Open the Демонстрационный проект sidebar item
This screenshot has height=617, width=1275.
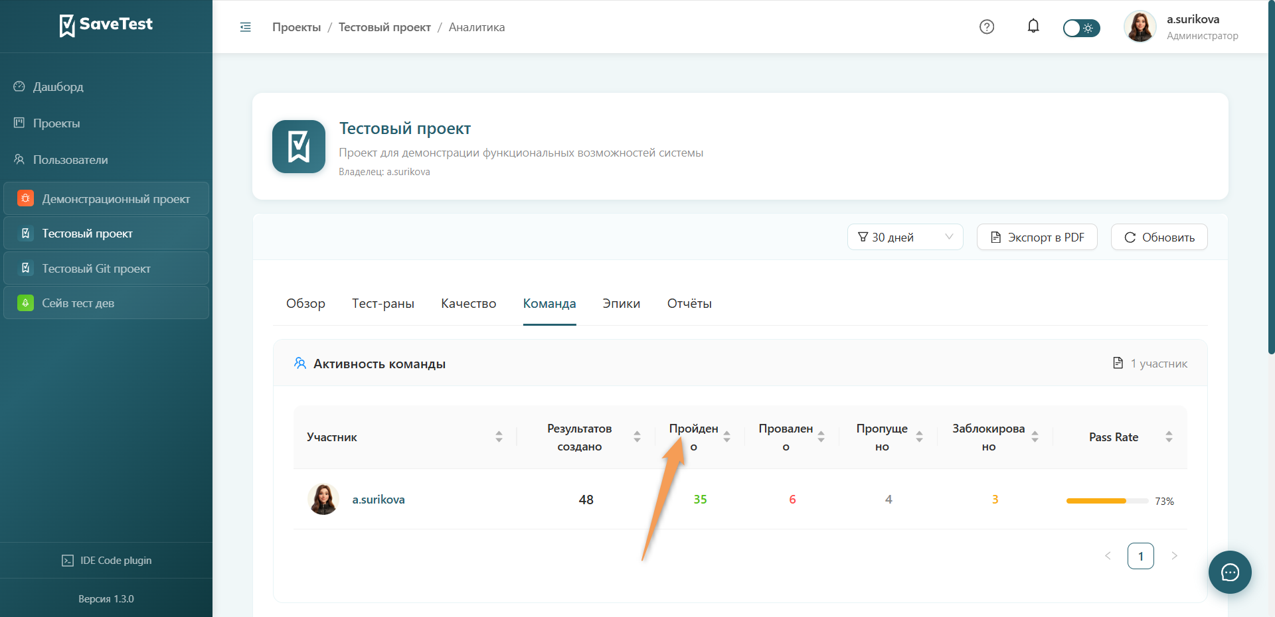[x=106, y=198]
